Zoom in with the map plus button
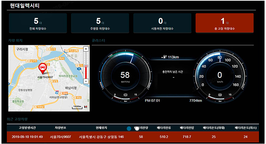 coord(86,49)
